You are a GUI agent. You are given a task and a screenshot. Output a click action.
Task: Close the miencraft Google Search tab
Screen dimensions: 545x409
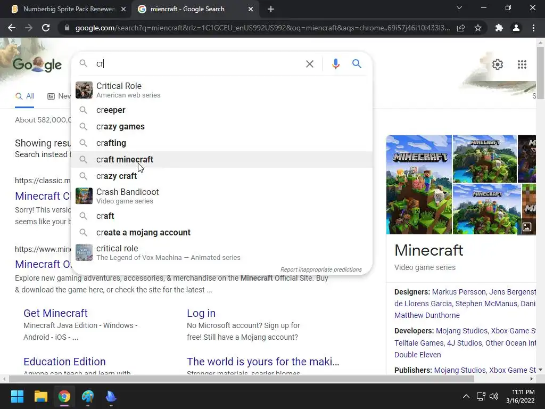pyautogui.click(x=251, y=9)
